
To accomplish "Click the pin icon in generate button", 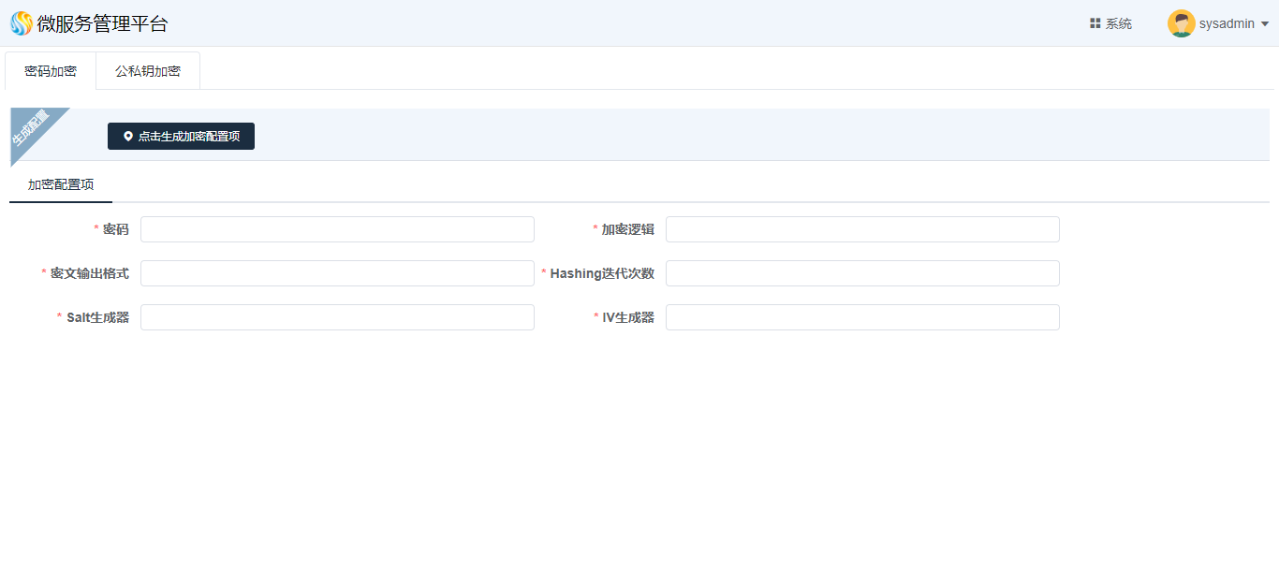I will click(x=128, y=137).
